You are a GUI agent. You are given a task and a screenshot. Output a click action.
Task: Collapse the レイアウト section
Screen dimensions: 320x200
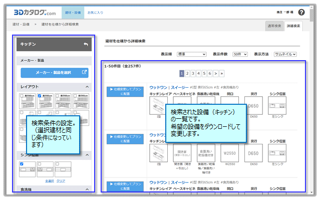click(87, 87)
